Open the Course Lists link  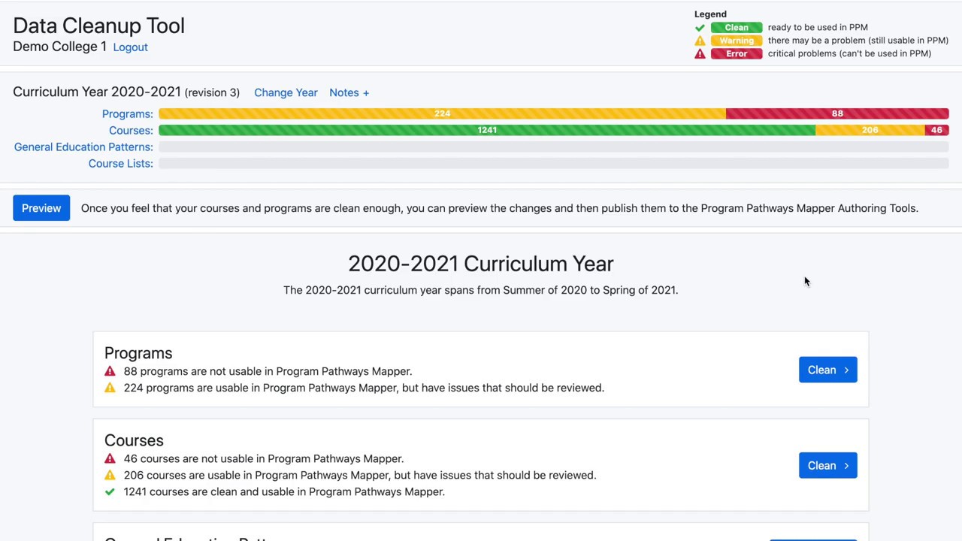pyautogui.click(x=120, y=163)
